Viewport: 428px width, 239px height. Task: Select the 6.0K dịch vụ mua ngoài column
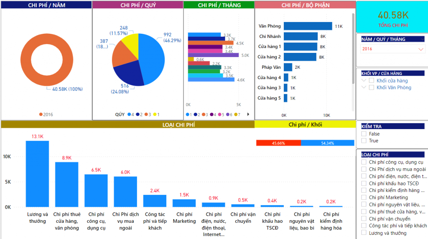coord(125,192)
